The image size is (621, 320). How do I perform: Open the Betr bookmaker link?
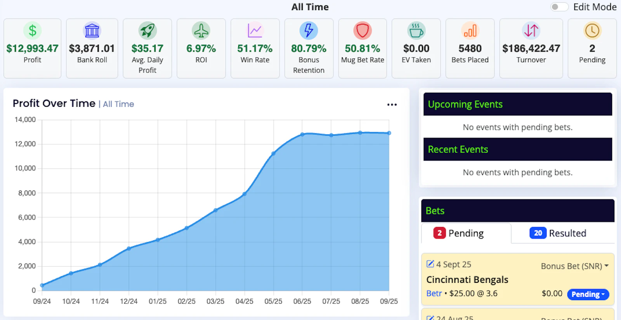(x=434, y=294)
